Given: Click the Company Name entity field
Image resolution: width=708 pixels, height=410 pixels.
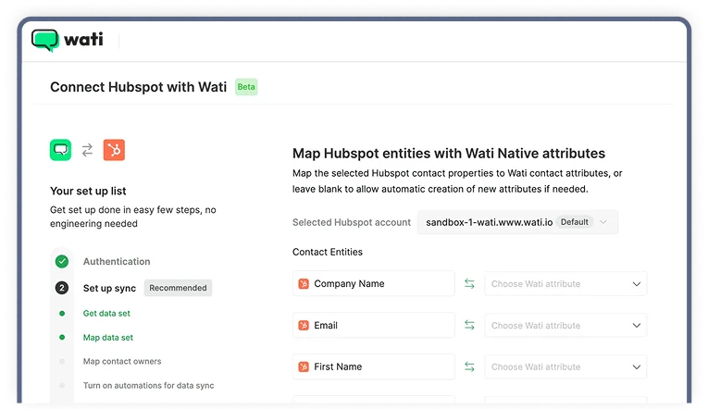Looking at the screenshot, I should (x=373, y=284).
